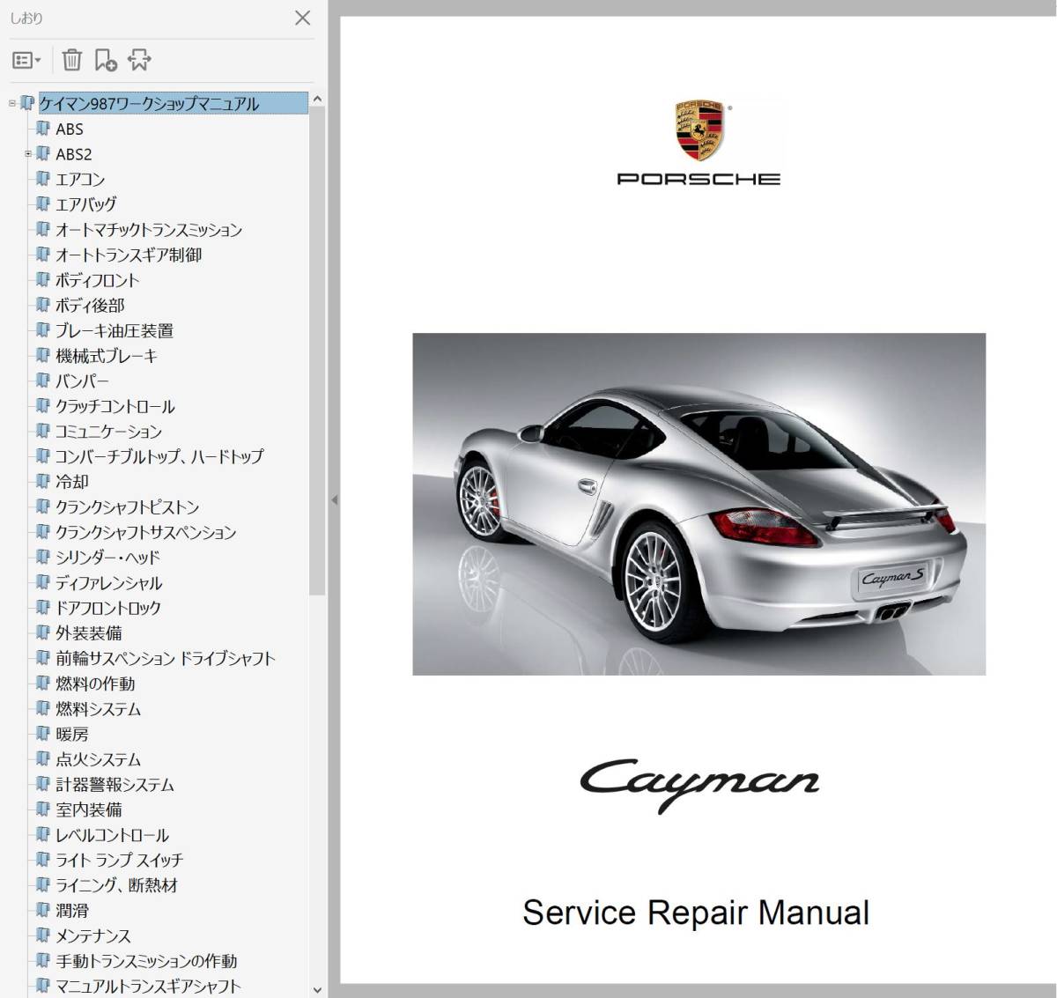
Task: Jump to ディファレンシャル section
Action: (109, 583)
